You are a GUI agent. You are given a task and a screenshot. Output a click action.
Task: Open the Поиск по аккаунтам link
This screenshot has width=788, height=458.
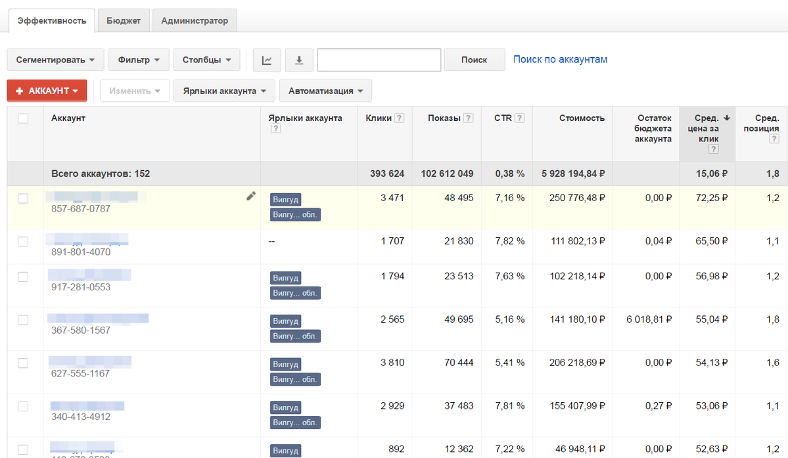coord(560,59)
